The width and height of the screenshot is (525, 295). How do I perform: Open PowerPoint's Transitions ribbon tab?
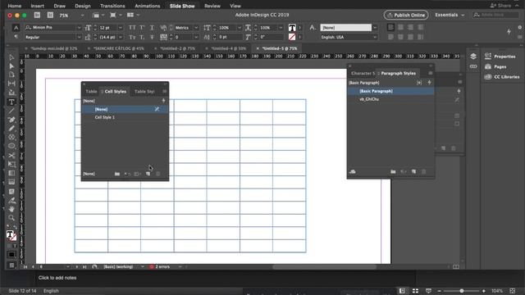(112, 6)
